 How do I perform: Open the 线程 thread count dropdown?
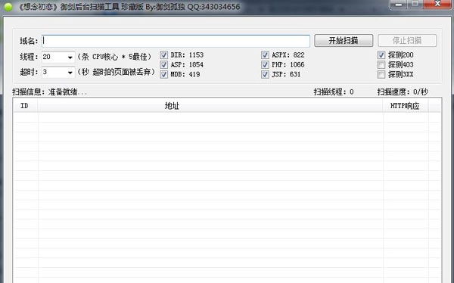[x=70, y=57]
